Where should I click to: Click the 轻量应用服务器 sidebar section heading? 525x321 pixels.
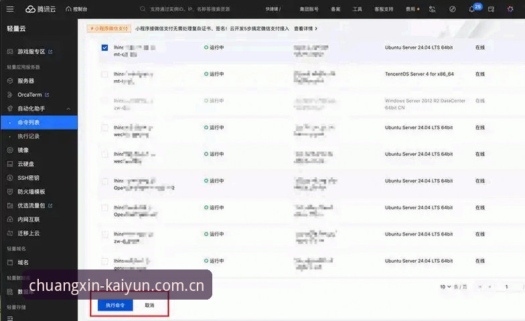(x=23, y=67)
